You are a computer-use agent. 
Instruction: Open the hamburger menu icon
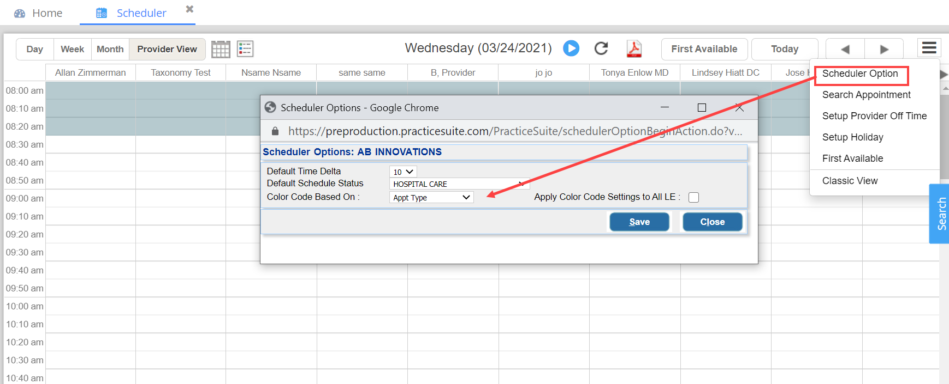[x=929, y=48]
